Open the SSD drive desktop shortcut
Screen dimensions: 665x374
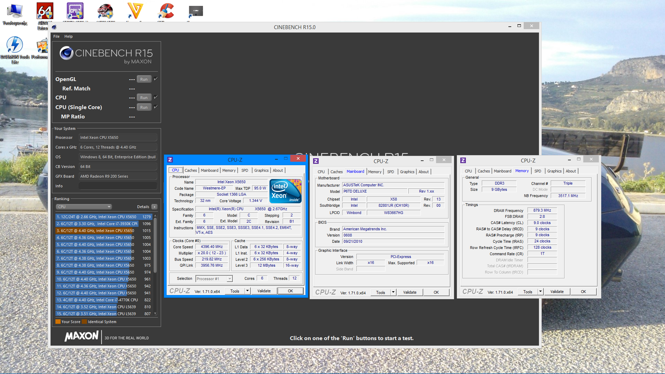[196, 11]
